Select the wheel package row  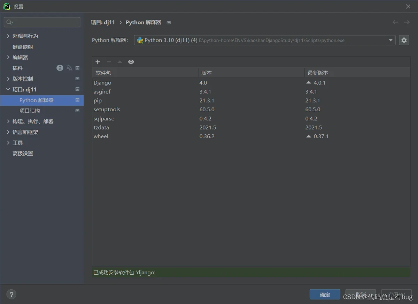click(x=251, y=136)
